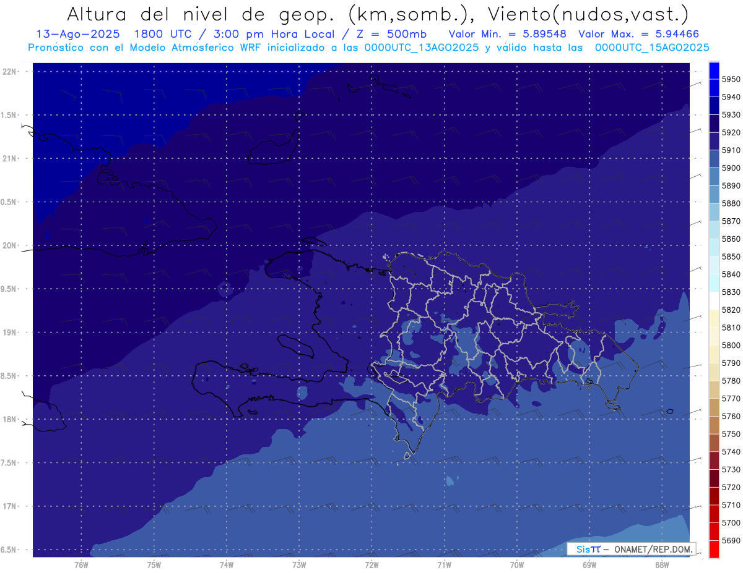Click the 'Pronostico con el Modelo Atmosferico WRF' line

click(368, 47)
